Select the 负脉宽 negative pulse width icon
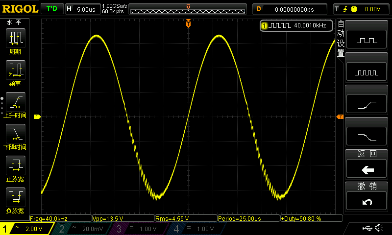The height and width of the screenshot is (235, 392). (x=16, y=197)
